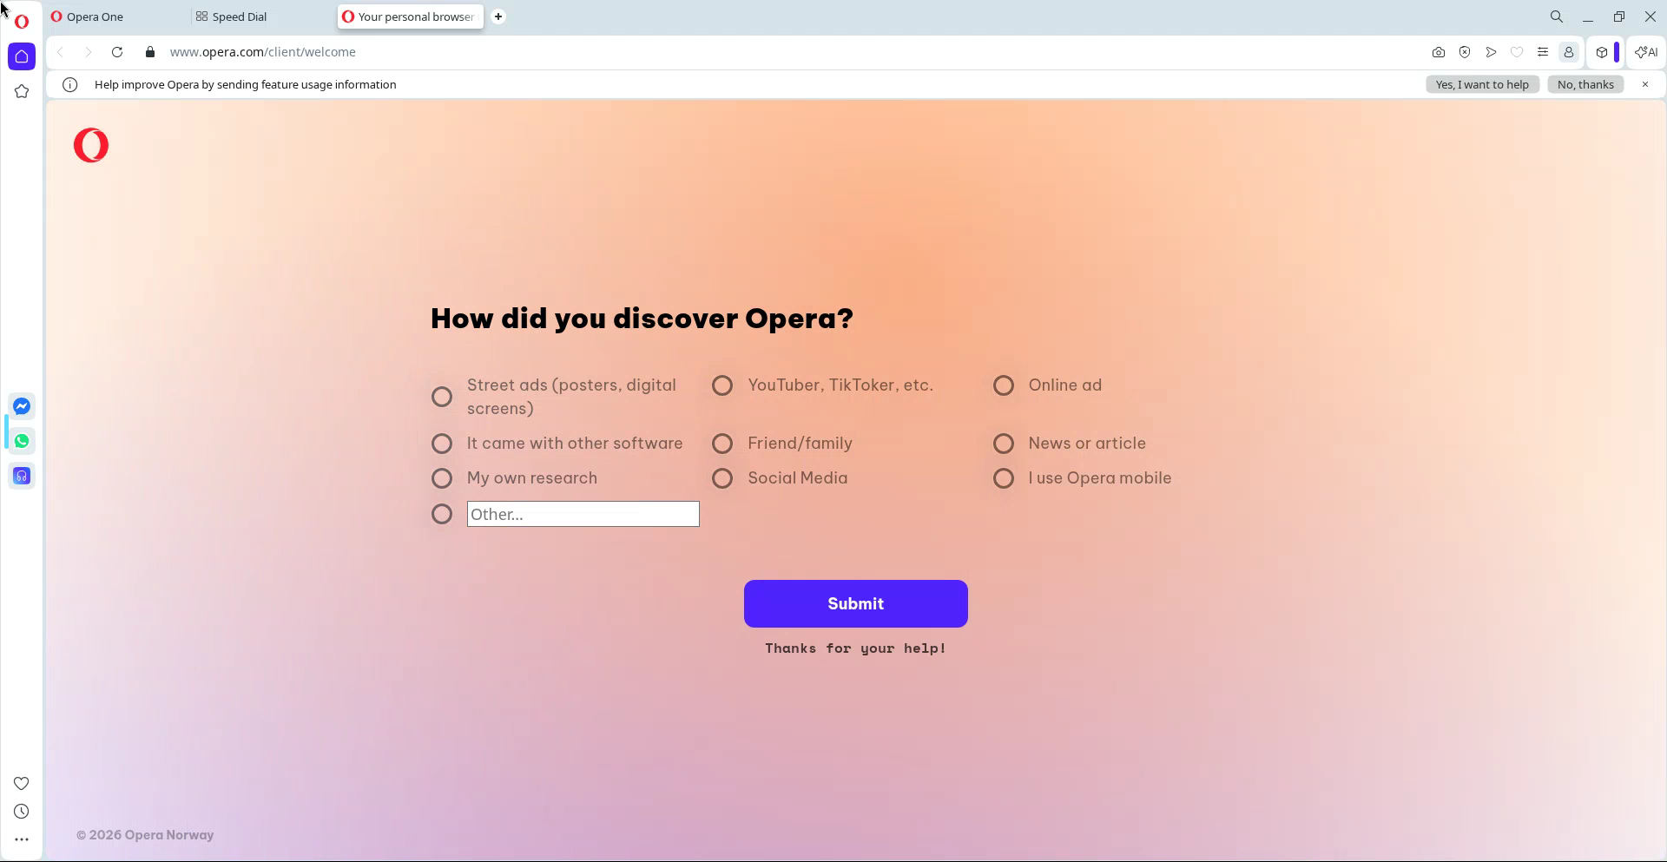Open bookmarks star in the sidebar
Screen dimensions: 1667x862
point(22,91)
